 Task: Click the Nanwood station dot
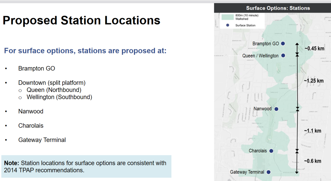276,109
